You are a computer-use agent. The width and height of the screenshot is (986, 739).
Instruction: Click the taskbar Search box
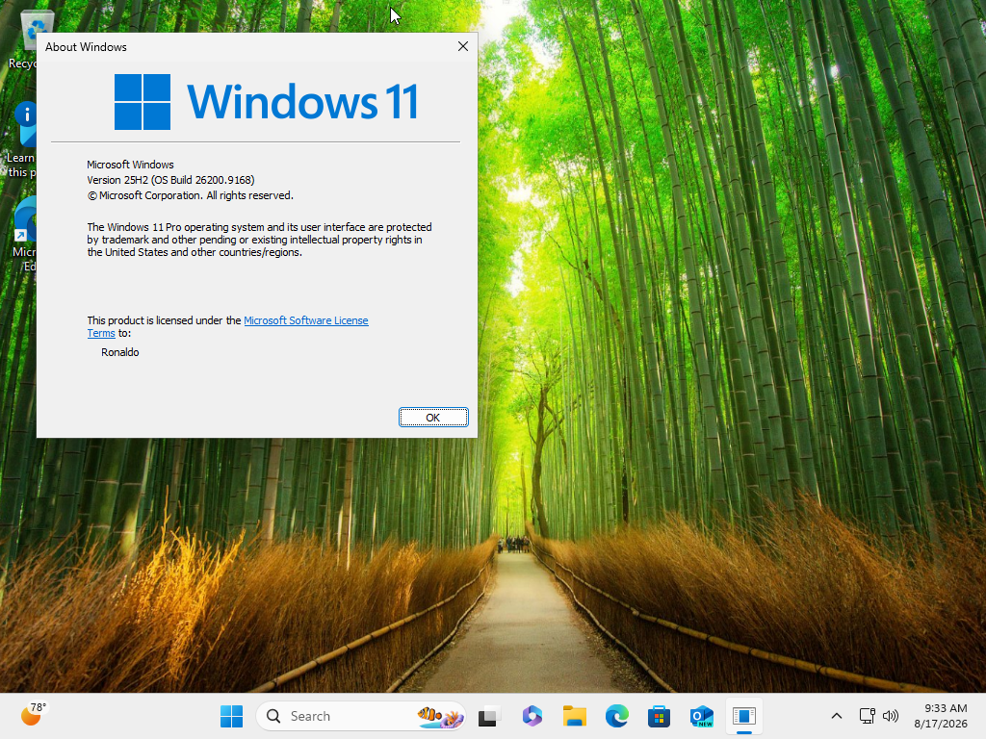[361, 716]
